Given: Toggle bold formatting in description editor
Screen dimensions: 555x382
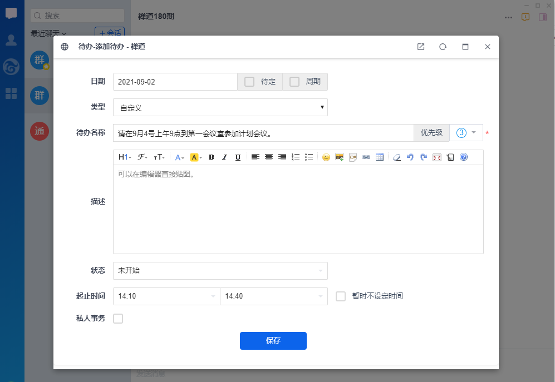Looking at the screenshot, I should click(212, 157).
